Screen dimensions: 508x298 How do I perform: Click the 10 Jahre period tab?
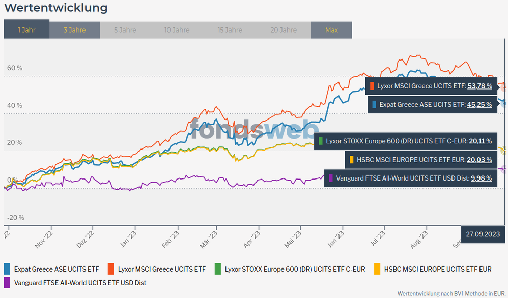pos(177,30)
